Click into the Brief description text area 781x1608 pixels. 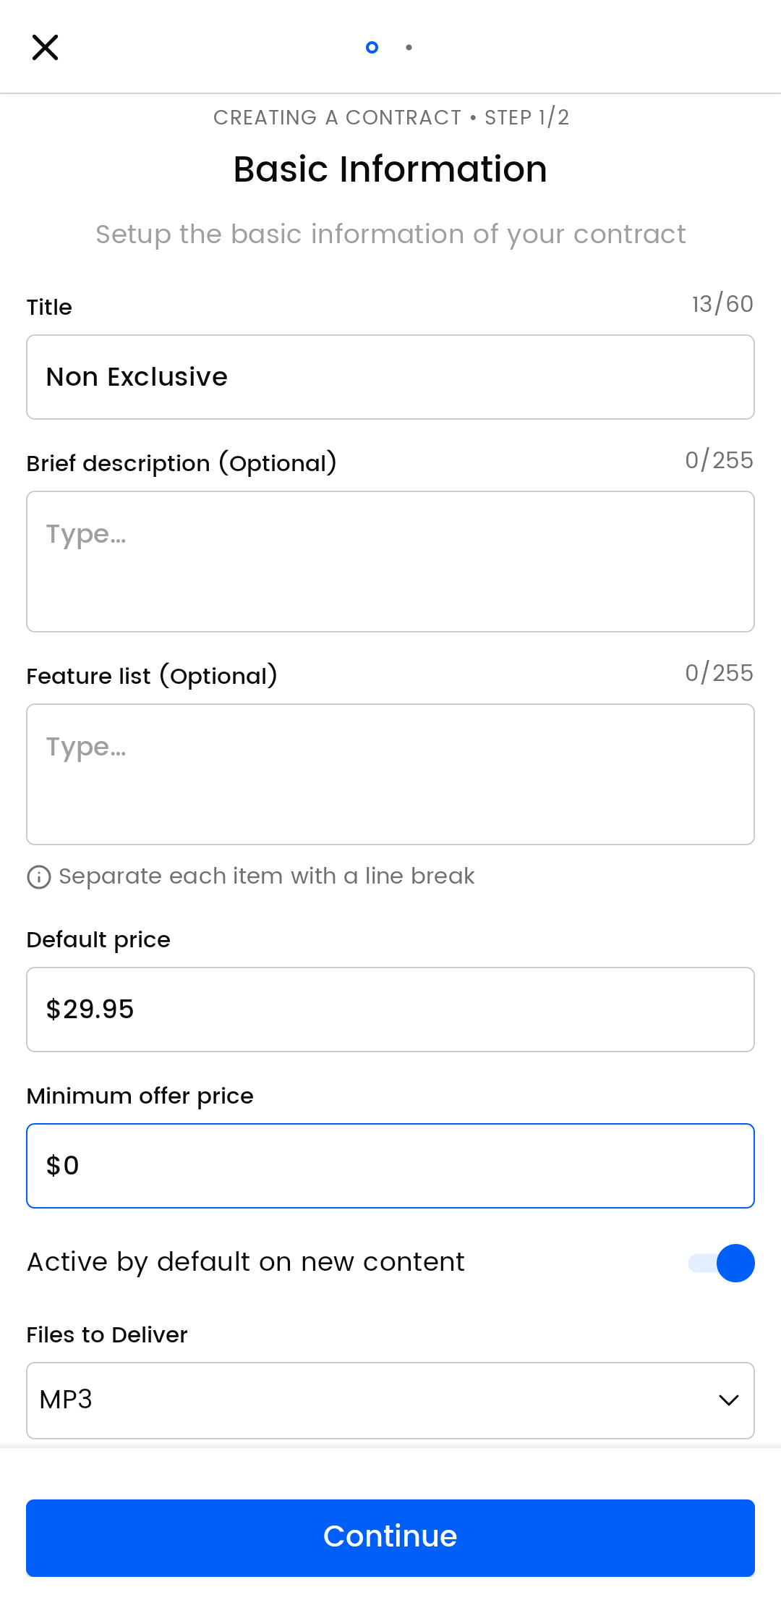click(390, 562)
